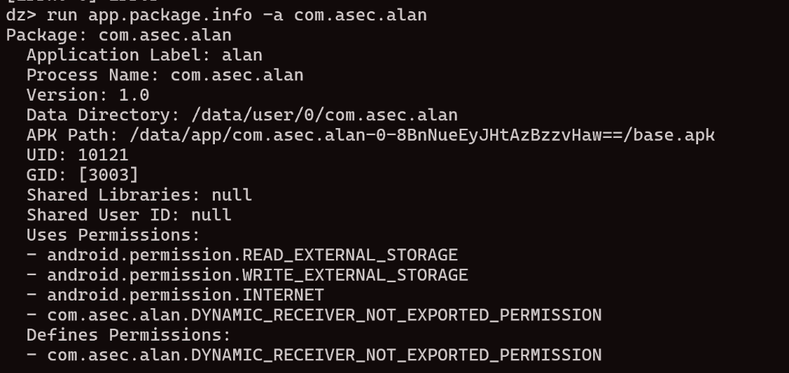Click the Version 1.0 line
This screenshot has width=789, height=373.
pyautogui.click(x=88, y=95)
